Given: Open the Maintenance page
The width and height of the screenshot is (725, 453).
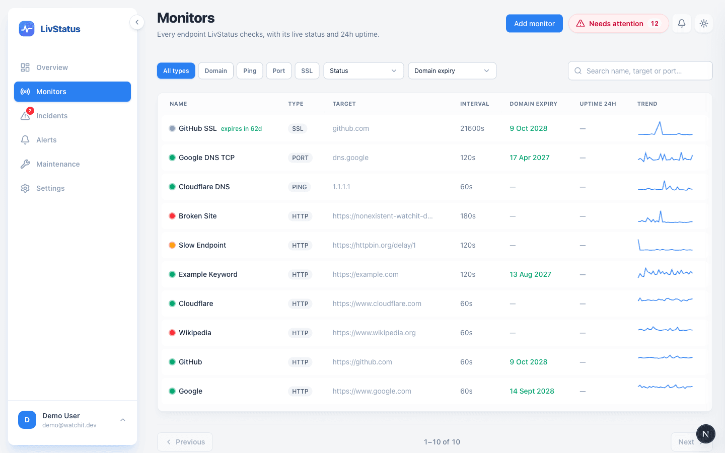Looking at the screenshot, I should (x=72, y=164).
